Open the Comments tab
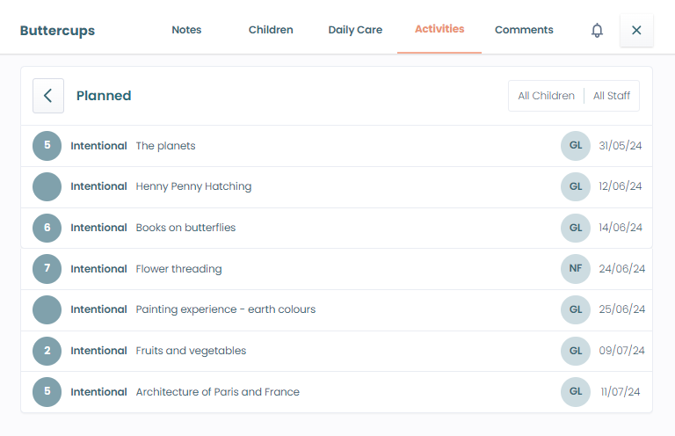 coord(524,30)
